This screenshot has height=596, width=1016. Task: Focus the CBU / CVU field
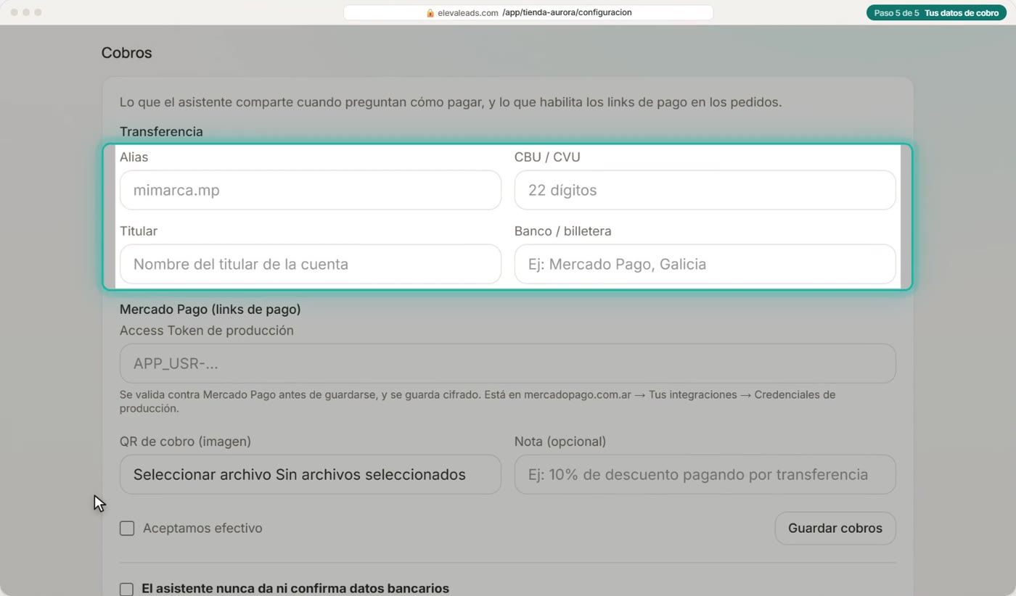point(705,190)
